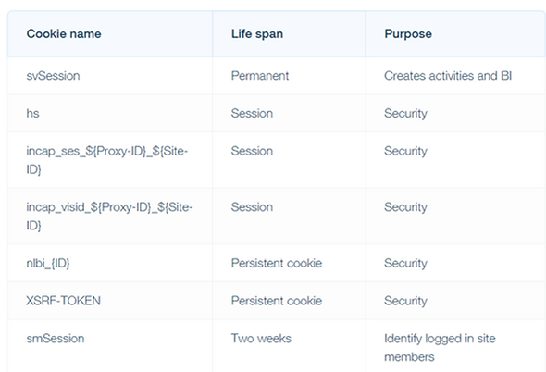Select the incap_visid cookie name cell
The image size is (546, 372).
pyautogui.click(x=109, y=217)
